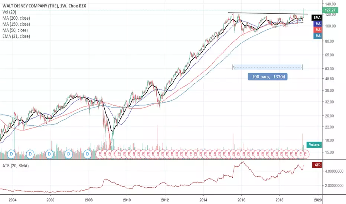This screenshot has height=204, width=346.
Task: Click the -190 bars, -1330d measurement label
Action: click(267, 77)
